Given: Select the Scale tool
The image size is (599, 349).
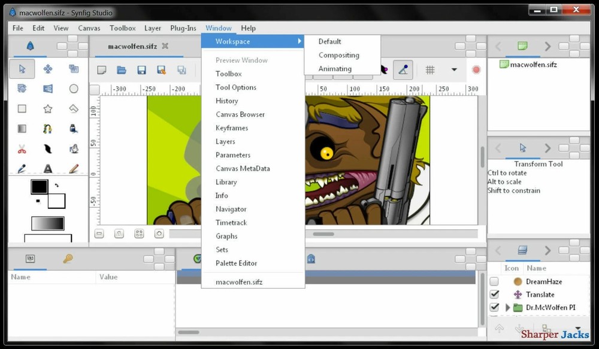Looking at the screenshot, I should click(74, 69).
